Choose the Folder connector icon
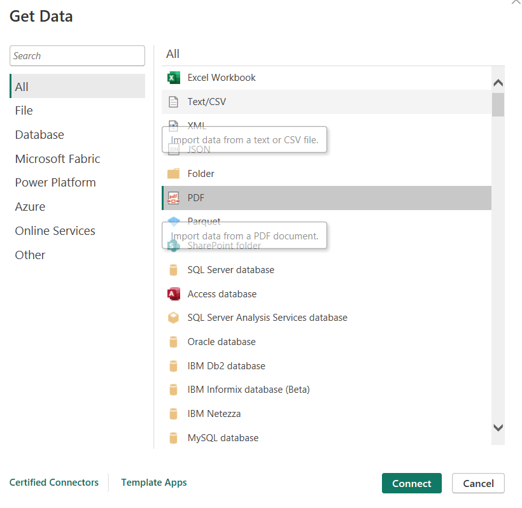The image size is (522, 508). (x=173, y=174)
